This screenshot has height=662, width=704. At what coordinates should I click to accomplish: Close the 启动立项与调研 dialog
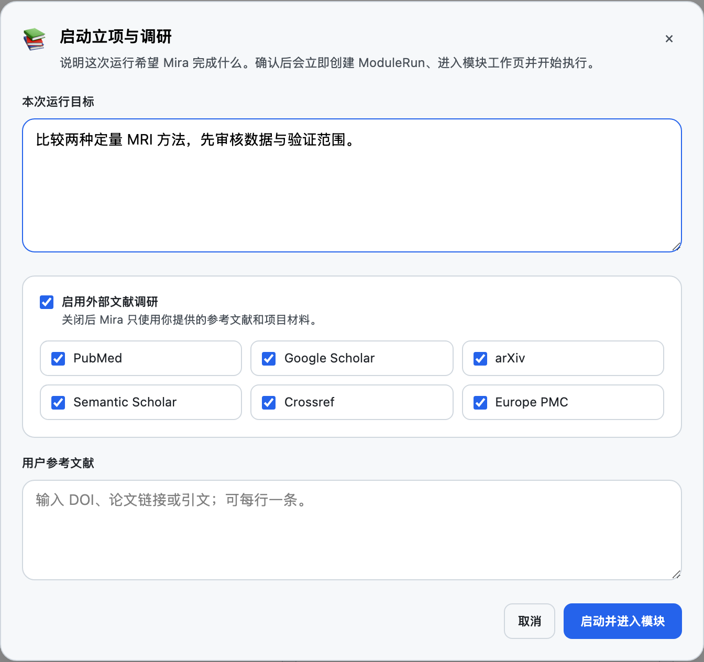coord(669,39)
